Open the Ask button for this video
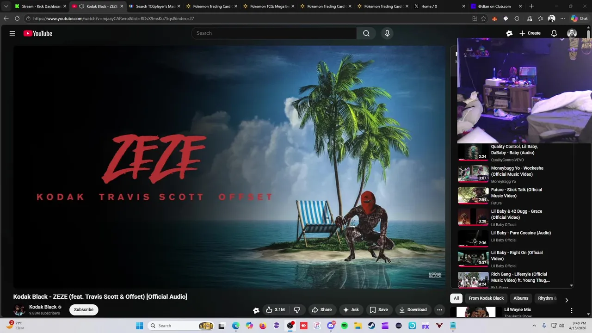This screenshot has height=333, width=592. (351, 310)
